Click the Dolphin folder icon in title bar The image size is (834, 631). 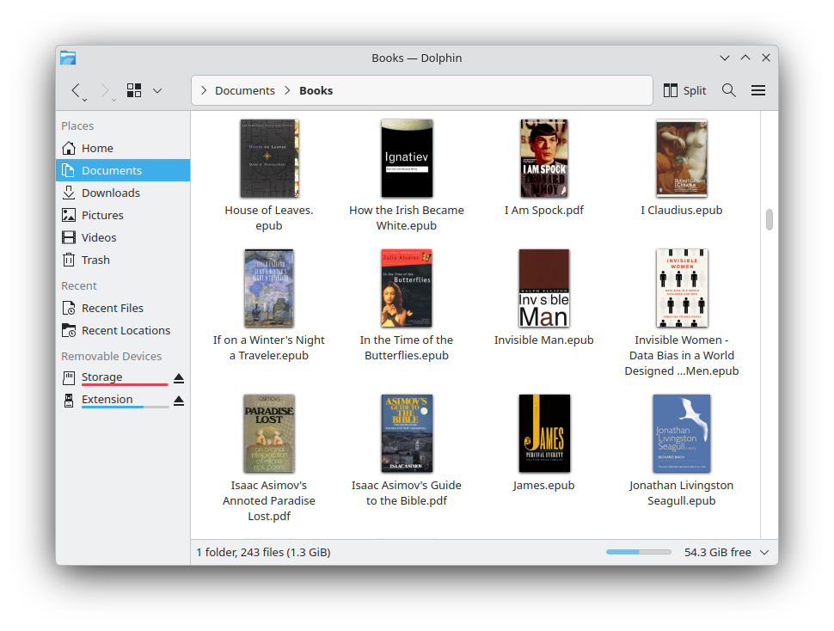[68, 58]
